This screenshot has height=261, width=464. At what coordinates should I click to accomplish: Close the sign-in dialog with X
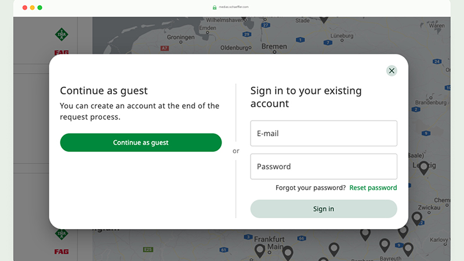(391, 71)
